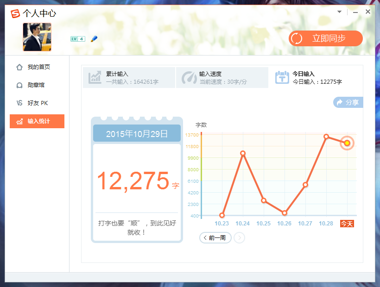Select 输入统计 in sidebar
The image size is (380, 287).
pyautogui.click(x=37, y=121)
